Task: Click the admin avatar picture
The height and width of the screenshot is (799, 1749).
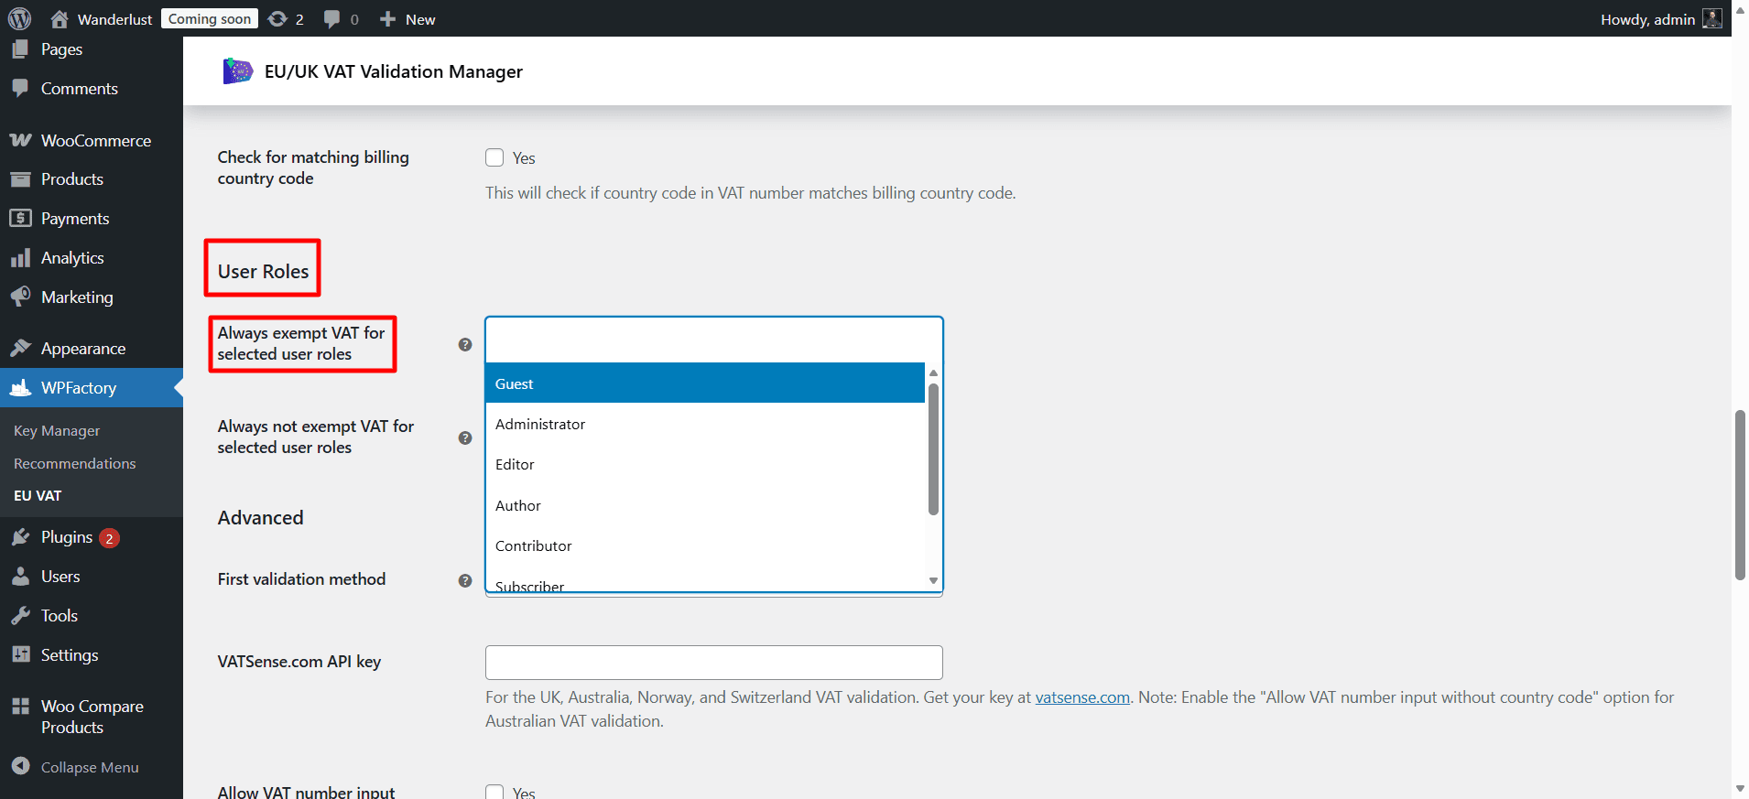Action: pos(1711,18)
